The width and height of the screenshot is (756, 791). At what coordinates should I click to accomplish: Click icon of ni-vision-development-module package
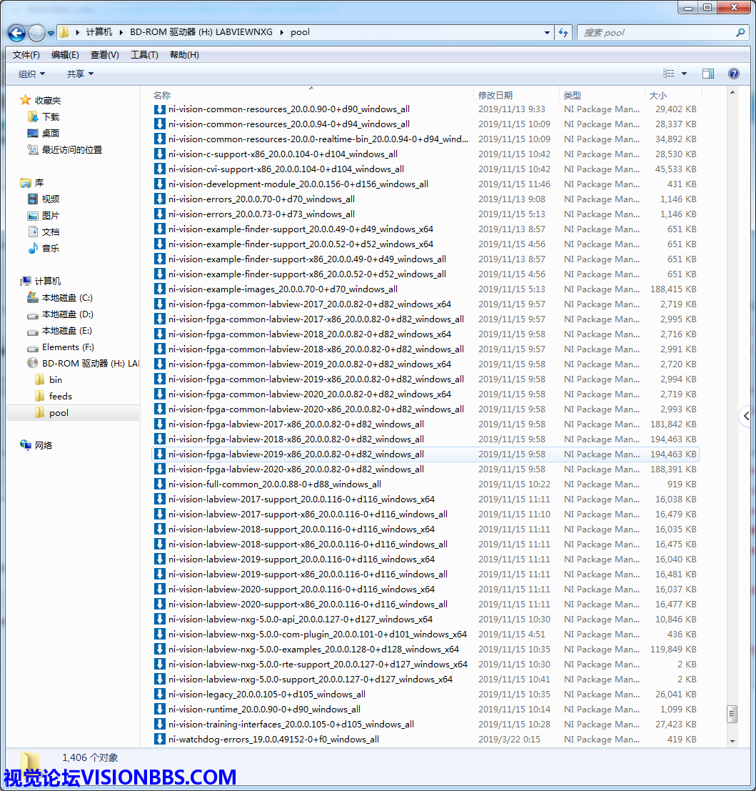point(160,184)
